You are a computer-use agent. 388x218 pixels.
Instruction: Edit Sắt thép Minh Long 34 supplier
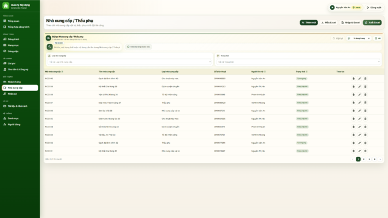coord(360,127)
